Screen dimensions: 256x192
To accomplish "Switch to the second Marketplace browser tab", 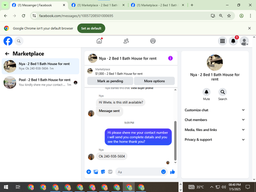I will [98, 5].
